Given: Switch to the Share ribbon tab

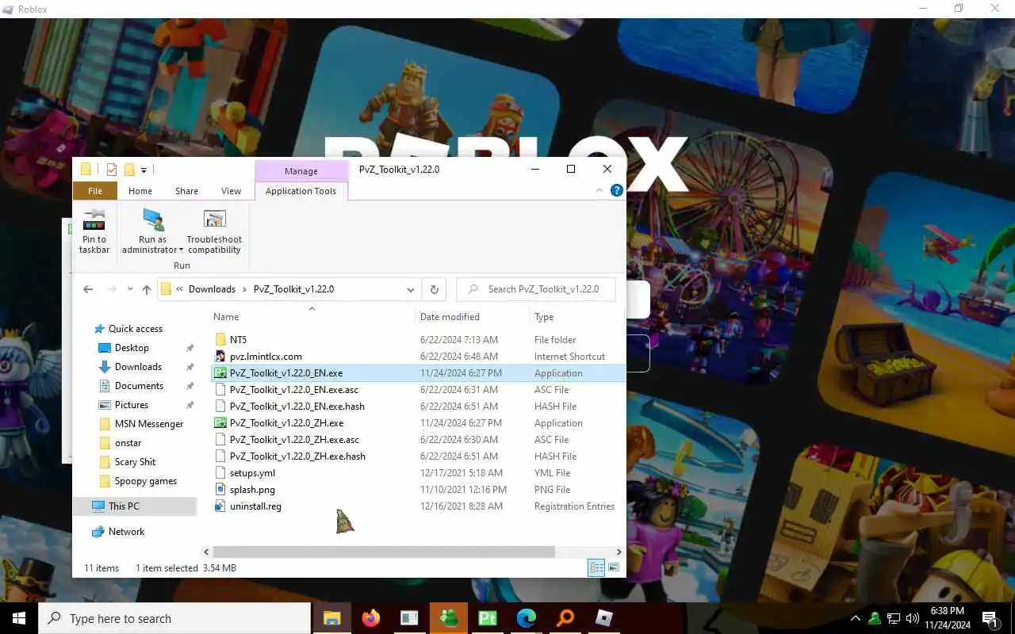Looking at the screenshot, I should click(x=186, y=191).
